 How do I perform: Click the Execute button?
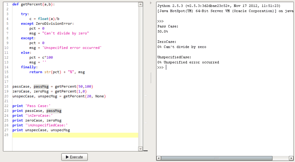pyautogui.click(x=75, y=157)
